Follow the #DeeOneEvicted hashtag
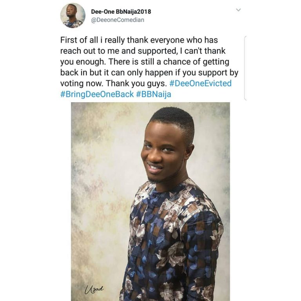The image size is (301, 301). [201, 83]
